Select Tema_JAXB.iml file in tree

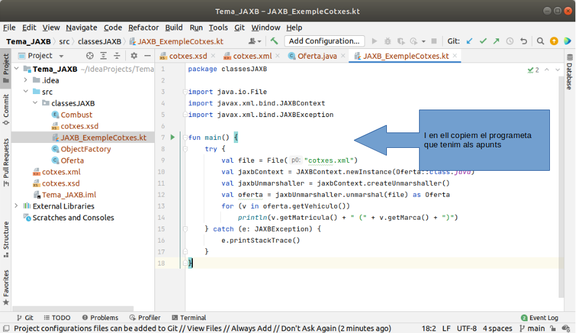click(69, 195)
